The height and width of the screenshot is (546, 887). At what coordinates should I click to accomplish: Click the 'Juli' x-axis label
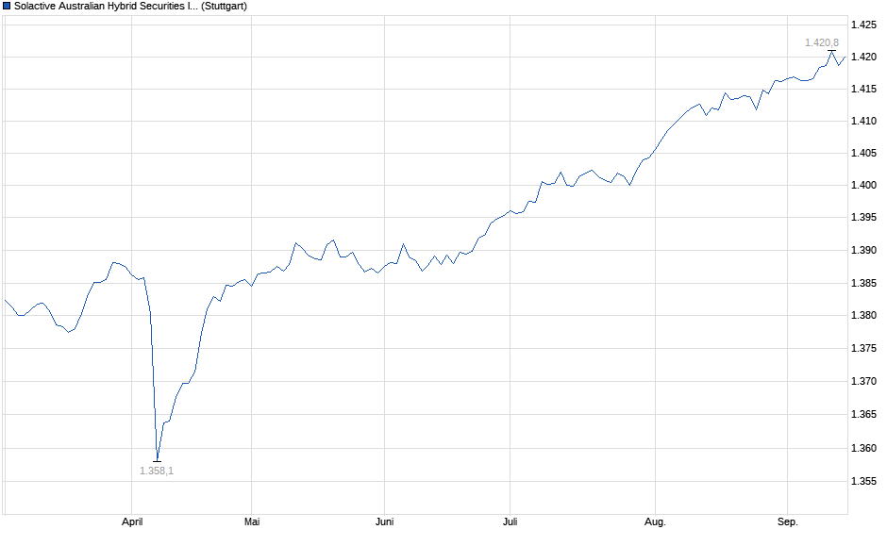pos(510,521)
